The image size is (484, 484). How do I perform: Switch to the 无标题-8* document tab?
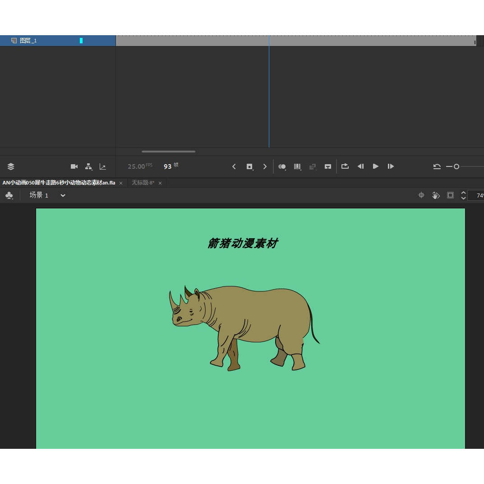[x=143, y=183]
